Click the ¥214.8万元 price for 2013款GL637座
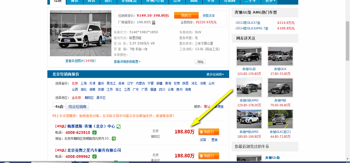The width and height of the screenshot is (350, 163). tap(286, 23)
